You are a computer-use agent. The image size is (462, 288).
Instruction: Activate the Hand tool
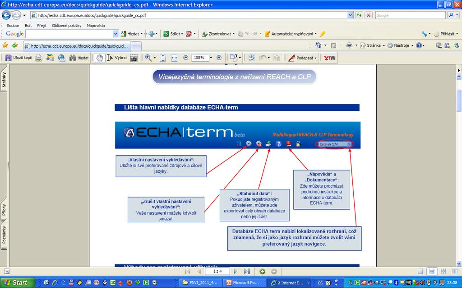coord(100,58)
